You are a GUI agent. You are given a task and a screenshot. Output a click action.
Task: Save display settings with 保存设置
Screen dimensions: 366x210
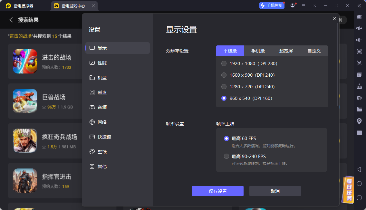click(x=217, y=191)
